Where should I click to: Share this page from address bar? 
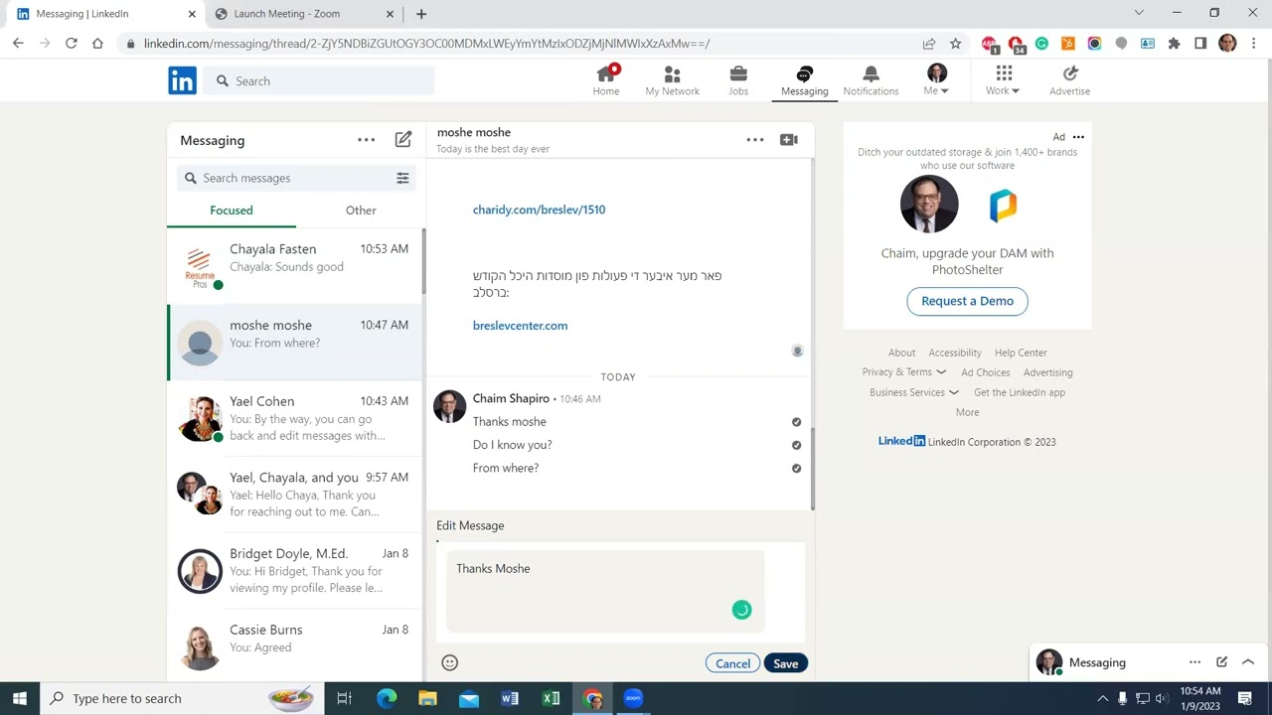pyautogui.click(x=928, y=44)
